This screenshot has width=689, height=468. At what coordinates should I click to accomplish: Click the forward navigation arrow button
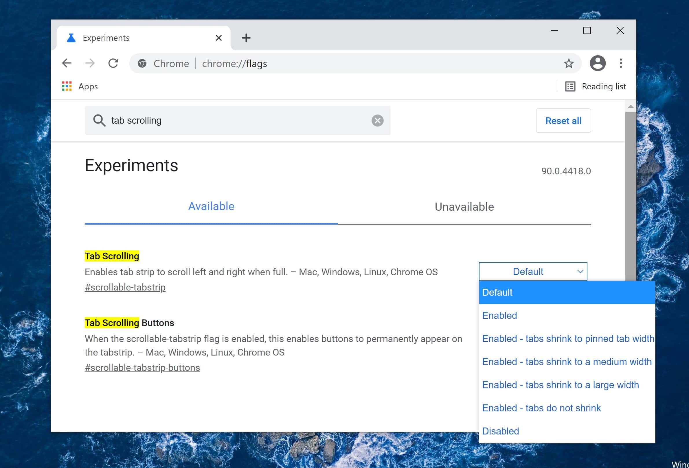[x=90, y=63]
